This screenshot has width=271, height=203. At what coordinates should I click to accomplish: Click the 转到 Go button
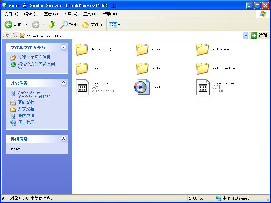pyautogui.click(x=259, y=36)
